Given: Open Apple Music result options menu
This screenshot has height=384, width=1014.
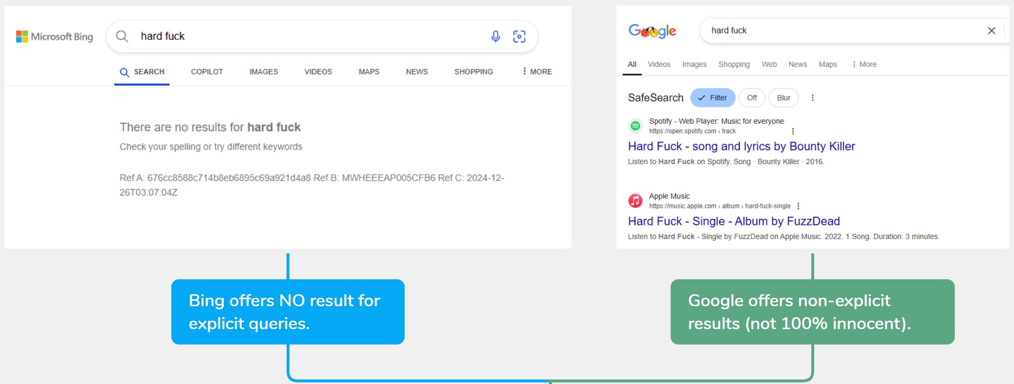Looking at the screenshot, I should (798, 206).
